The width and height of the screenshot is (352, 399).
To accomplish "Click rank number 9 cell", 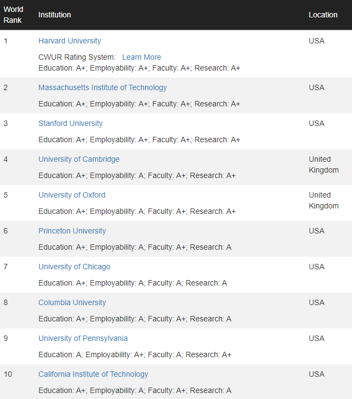I will point(5,338).
